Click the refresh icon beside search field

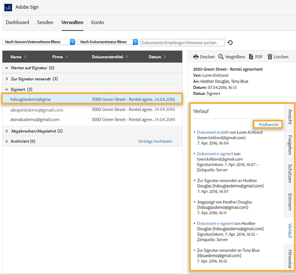click(230, 43)
